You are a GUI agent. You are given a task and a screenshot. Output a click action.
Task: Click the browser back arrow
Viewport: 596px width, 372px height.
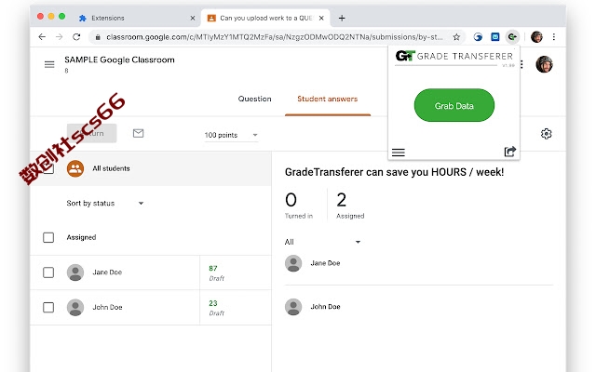[42, 37]
